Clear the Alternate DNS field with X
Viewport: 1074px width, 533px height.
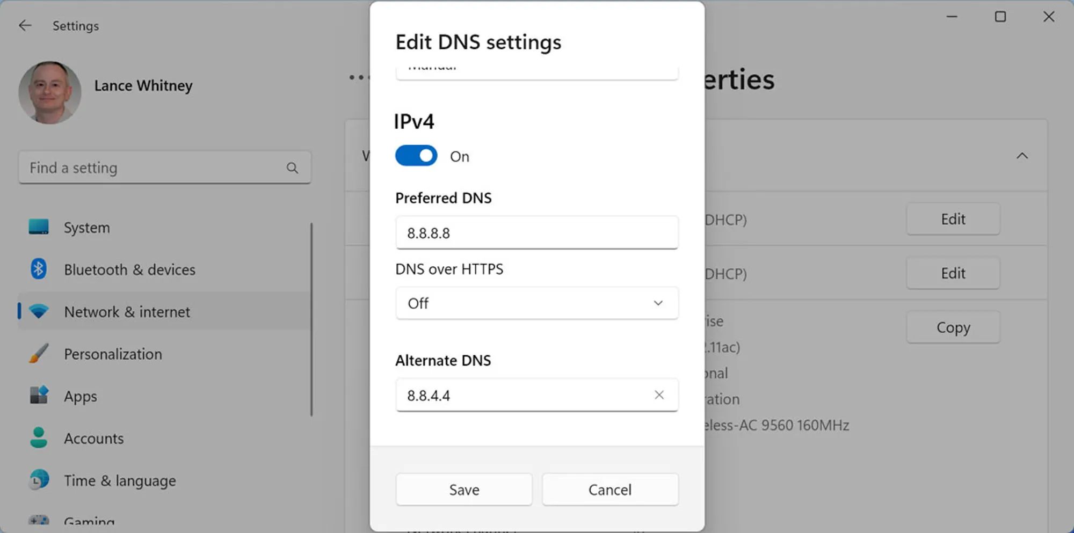tap(659, 395)
